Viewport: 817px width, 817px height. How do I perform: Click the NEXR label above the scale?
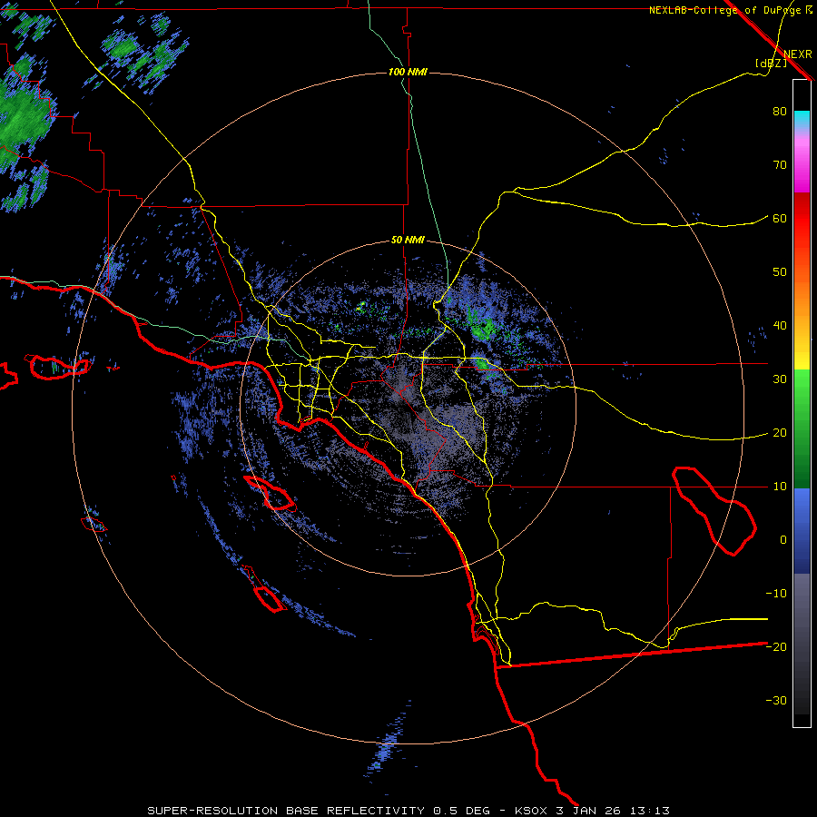(798, 54)
